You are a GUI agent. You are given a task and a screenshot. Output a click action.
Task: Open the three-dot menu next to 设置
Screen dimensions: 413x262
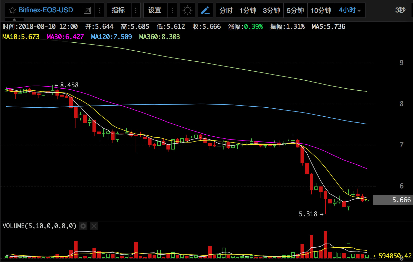point(172,10)
